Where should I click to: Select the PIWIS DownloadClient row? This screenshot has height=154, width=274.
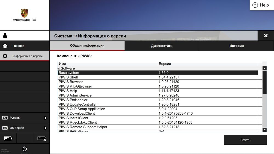(x=158, y=113)
